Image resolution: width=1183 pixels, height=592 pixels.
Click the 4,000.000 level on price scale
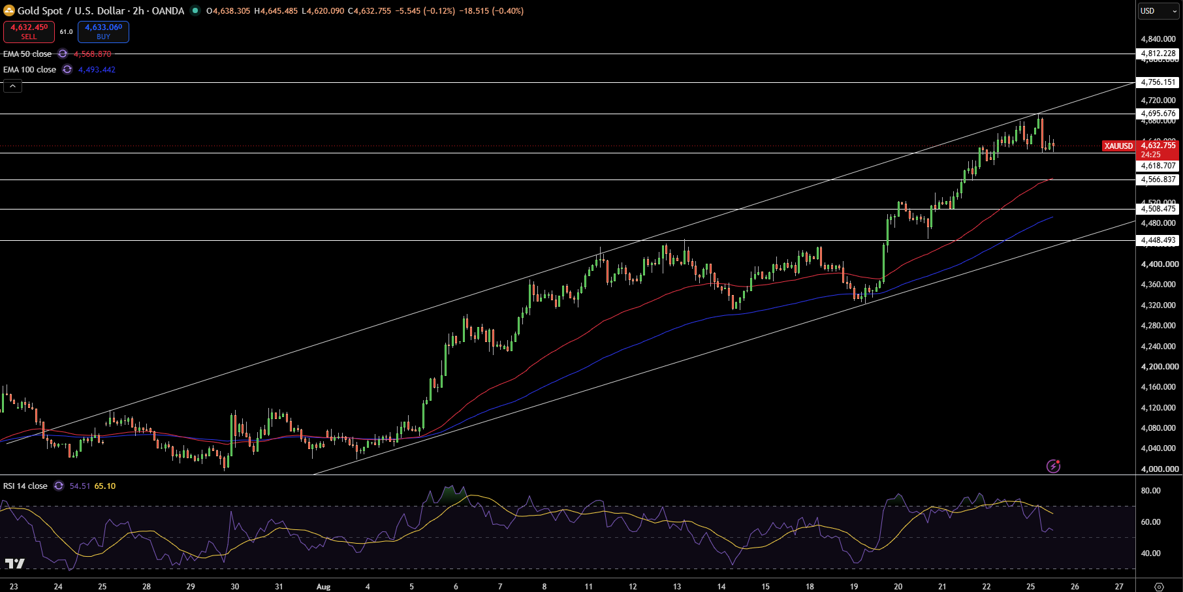pyautogui.click(x=1159, y=469)
